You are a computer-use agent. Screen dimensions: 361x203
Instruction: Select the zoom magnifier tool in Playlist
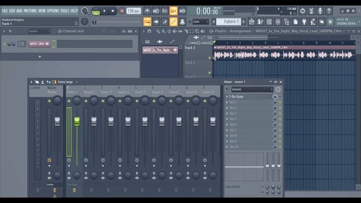(197, 31)
